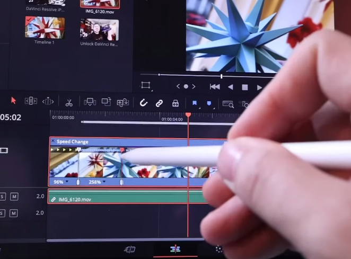
Task: Go to the next keyframe arrow
Action: click(194, 86)
